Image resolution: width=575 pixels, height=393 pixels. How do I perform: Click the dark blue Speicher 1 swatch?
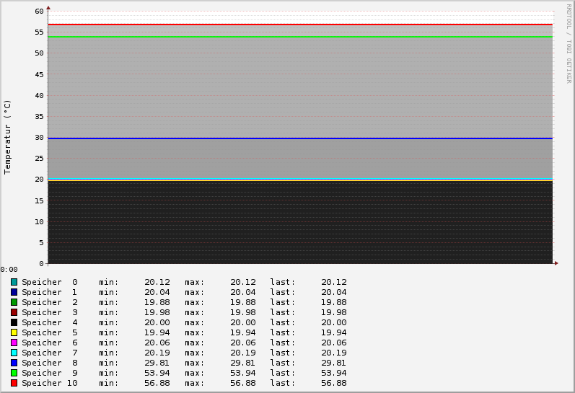[x=14, y=292]
